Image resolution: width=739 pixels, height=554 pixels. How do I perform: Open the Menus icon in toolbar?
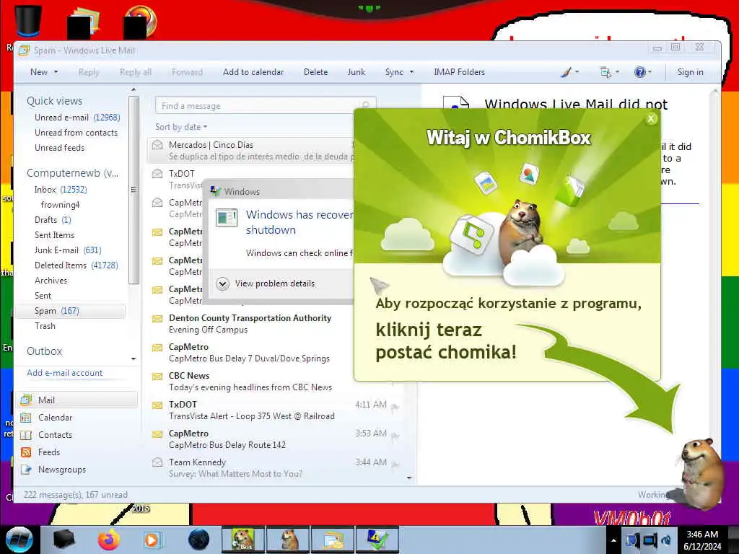(605, 72)
